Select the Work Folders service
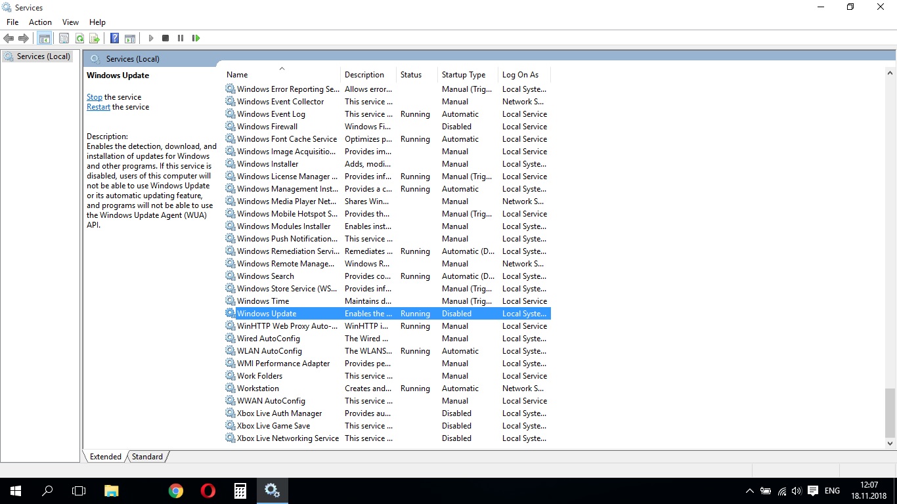Viewport: 897px width, 504px height. (x=387, y=376)
